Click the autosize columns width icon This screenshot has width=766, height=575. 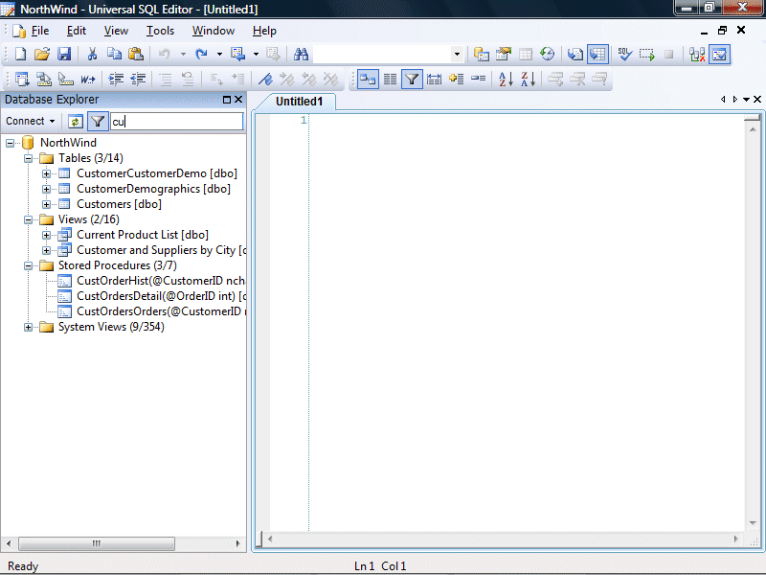tap(434, 80)
